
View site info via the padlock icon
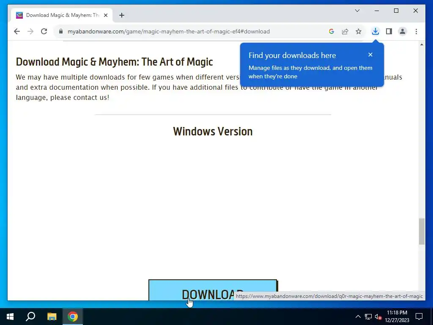tap(61, 31)
